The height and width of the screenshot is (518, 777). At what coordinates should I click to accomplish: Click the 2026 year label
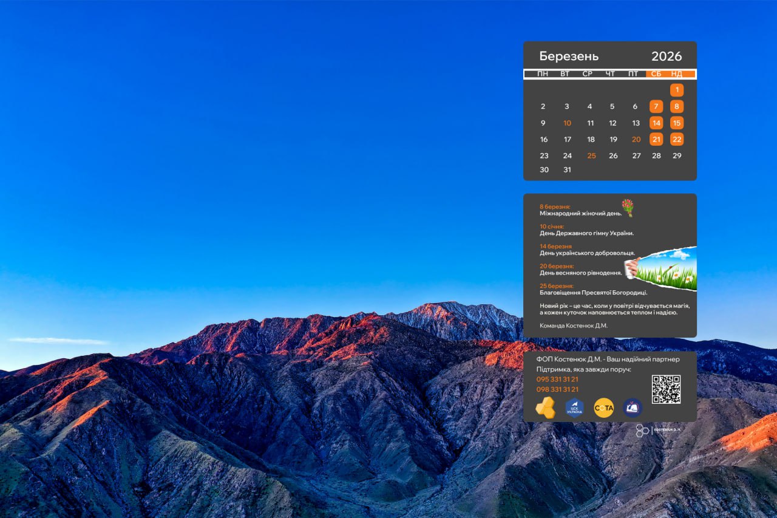pos(667,56)
